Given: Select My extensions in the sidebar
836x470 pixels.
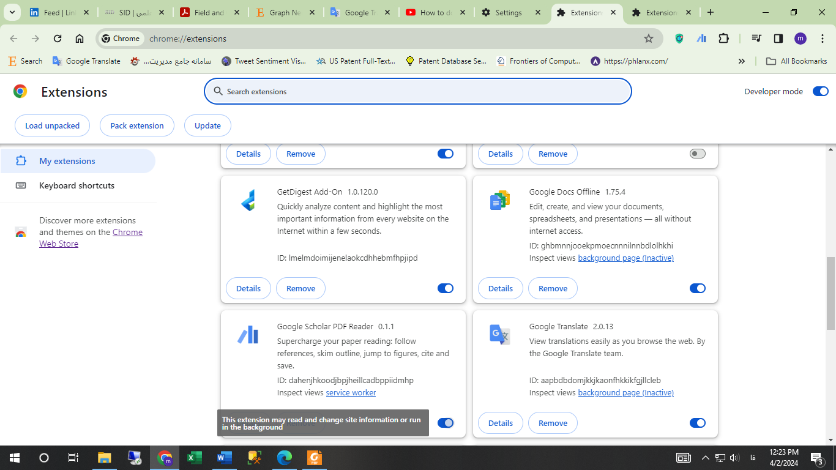Looking at the screenshot, I should pos(78,161).
